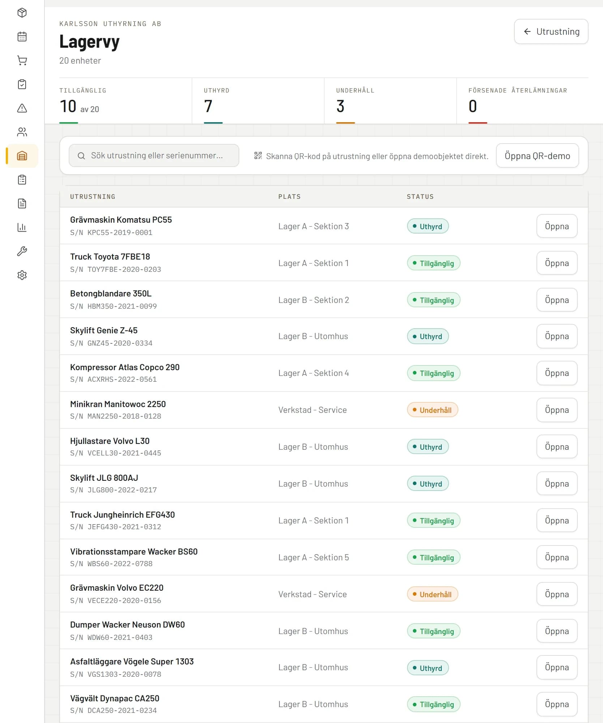Click the Utrustning column header

(93, 197)
